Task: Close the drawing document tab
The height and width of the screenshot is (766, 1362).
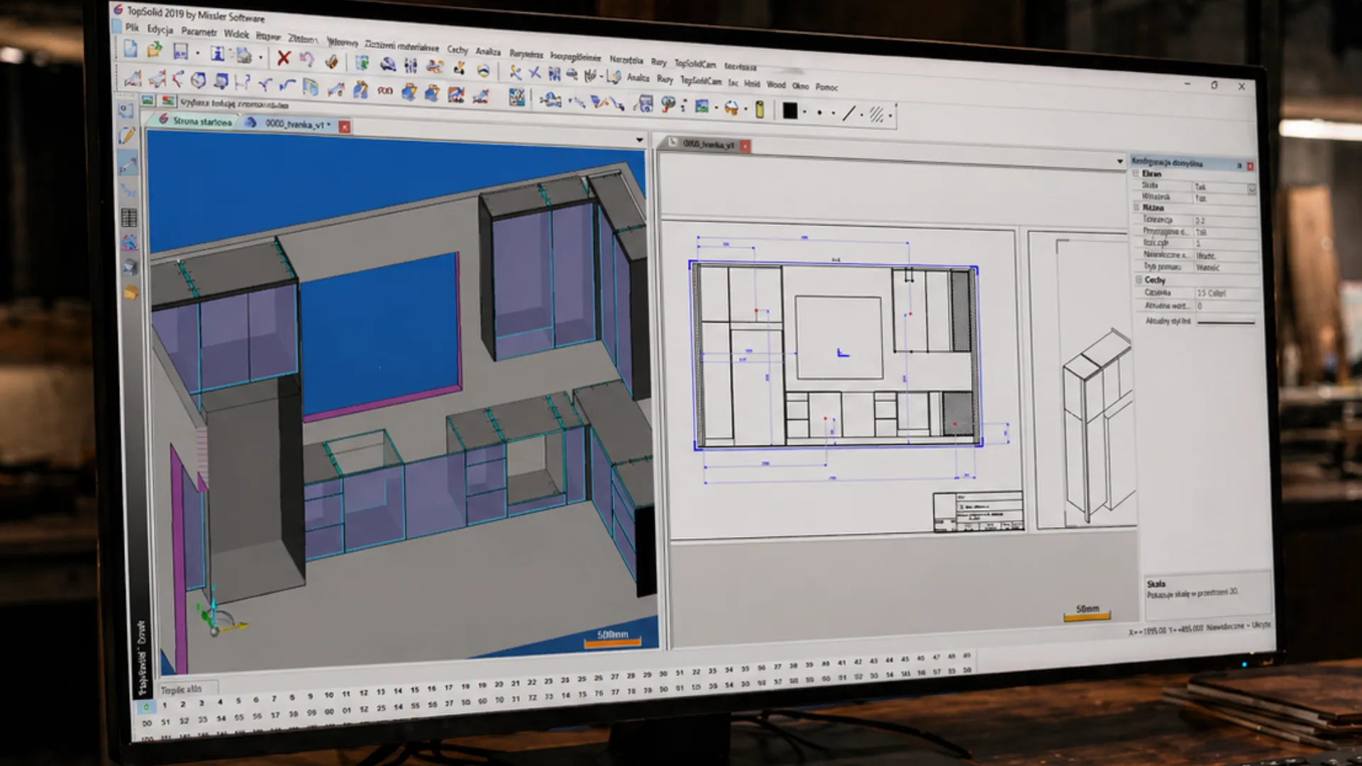Action: pyautogui.click(x=745, y=146)
